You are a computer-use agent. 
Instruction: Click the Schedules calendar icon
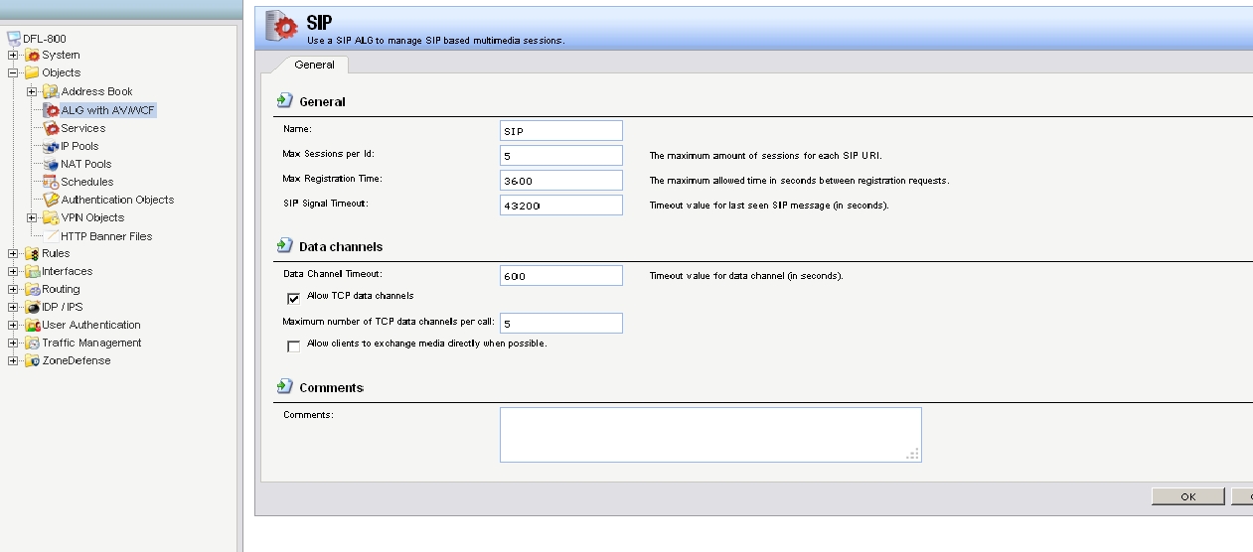coord(52,182)
